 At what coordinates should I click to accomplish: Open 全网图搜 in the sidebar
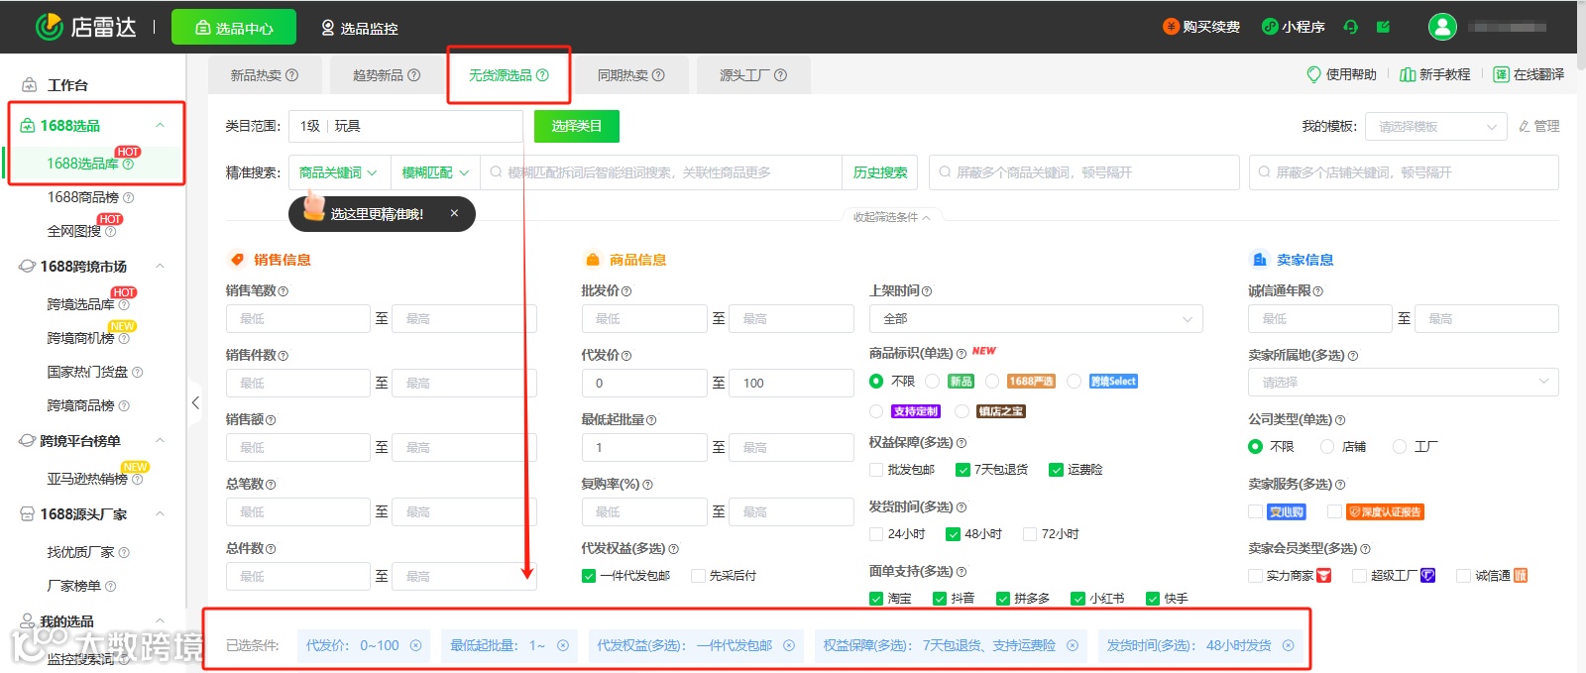(x=74, y=231)
